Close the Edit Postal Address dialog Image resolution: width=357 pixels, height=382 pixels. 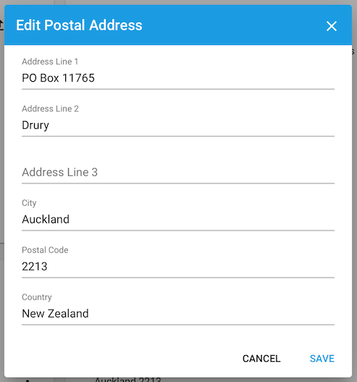(x=332, y=26)
